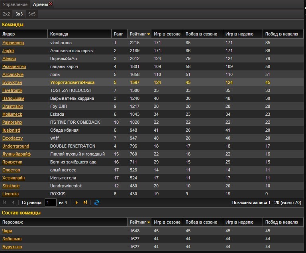
Task: Sort teams by Ранг column header
Action: point(119,34)
